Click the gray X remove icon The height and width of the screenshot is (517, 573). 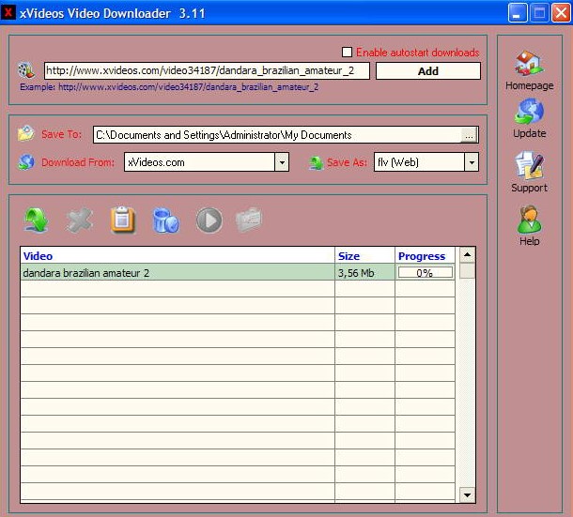(x=80, y=220)
